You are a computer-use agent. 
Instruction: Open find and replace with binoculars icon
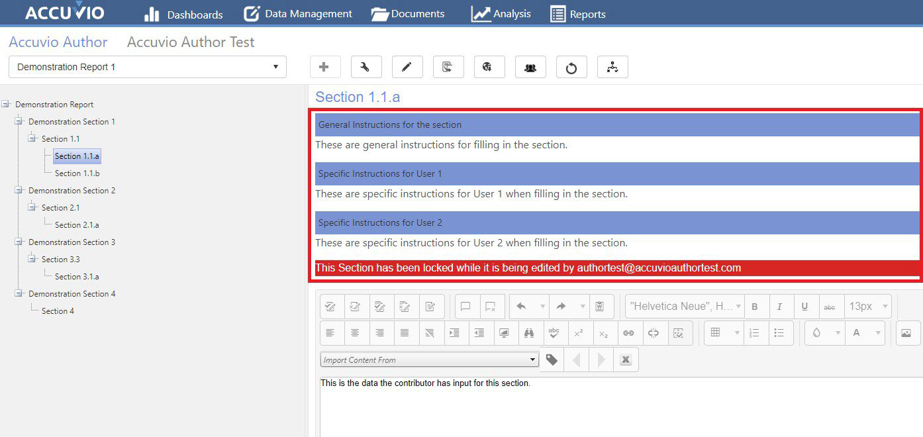point(530,333)
